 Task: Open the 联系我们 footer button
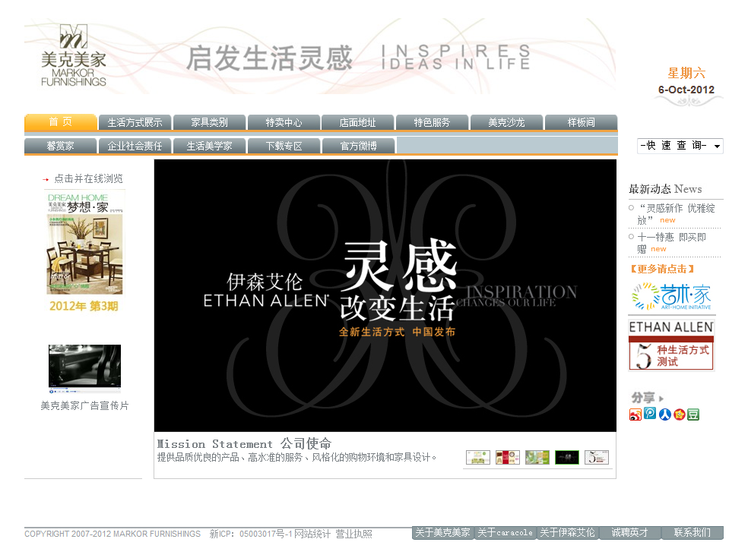(693, 533)
